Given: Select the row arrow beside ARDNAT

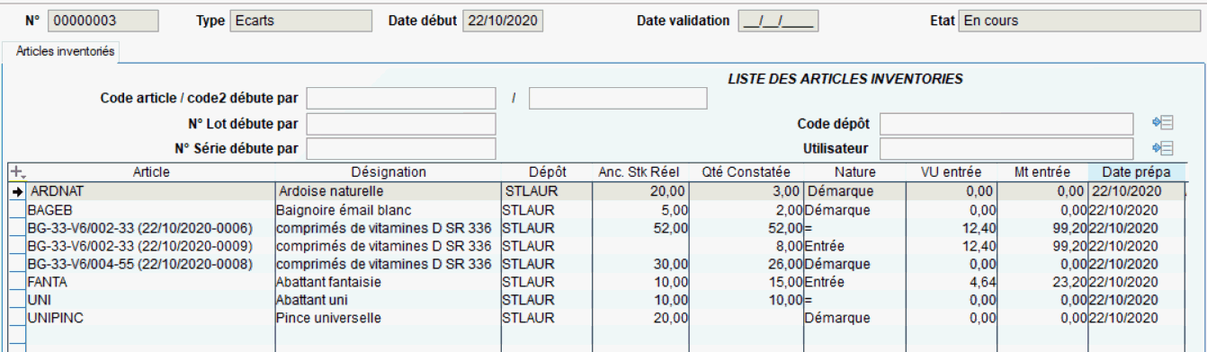Looking at the screenshot, I should [16, 191].
